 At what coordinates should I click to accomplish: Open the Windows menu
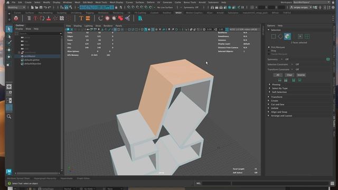(67, 2)
